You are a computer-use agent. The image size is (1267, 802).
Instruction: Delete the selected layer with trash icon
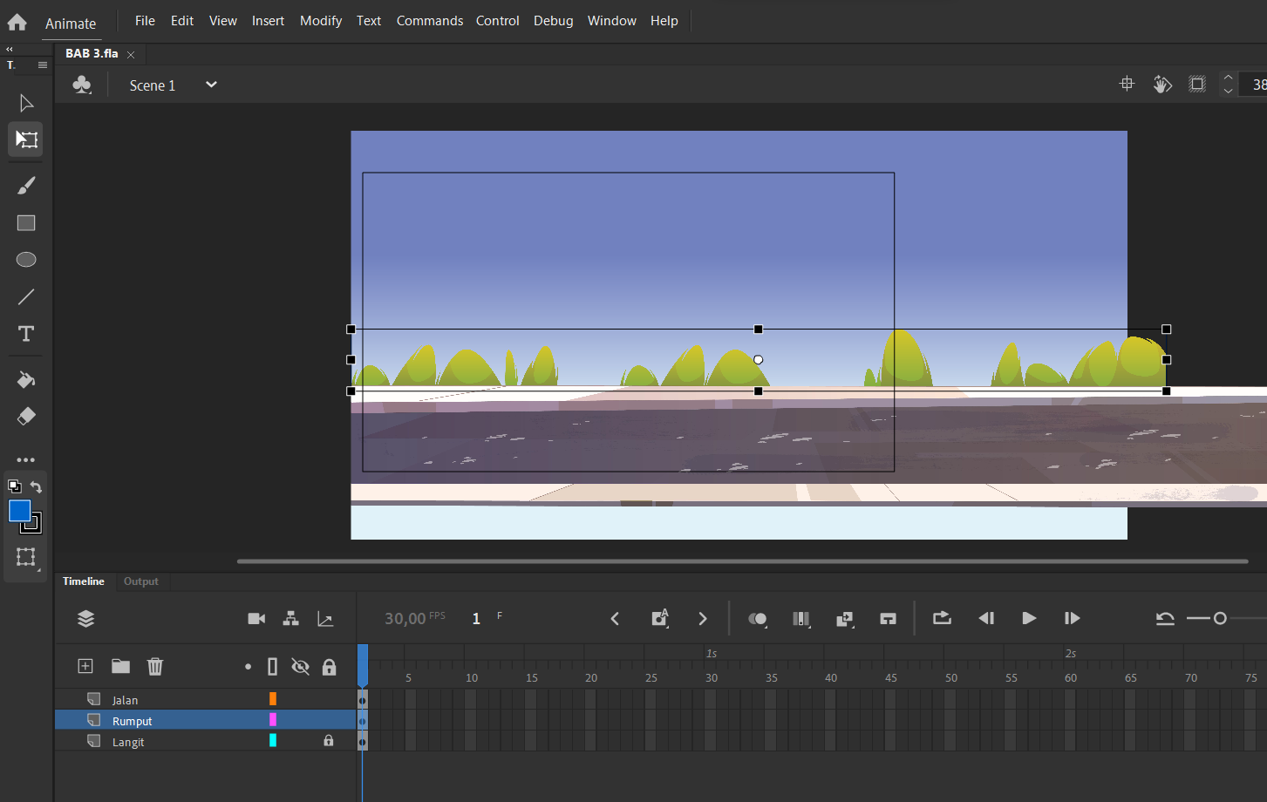[155, 666]
